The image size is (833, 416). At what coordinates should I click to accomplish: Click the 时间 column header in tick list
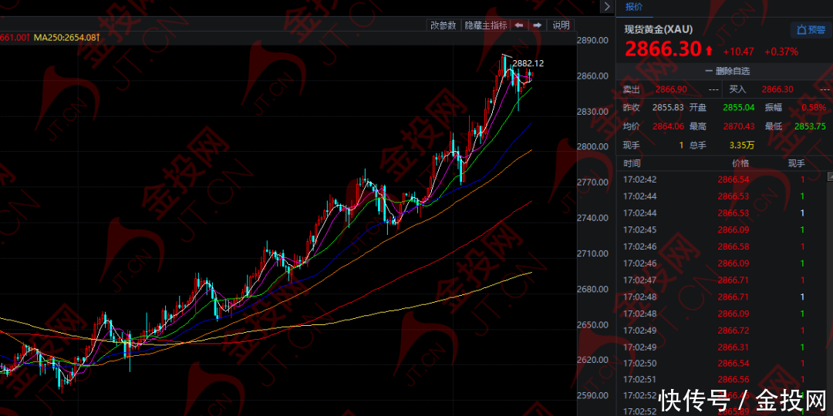[x=632, y=163]
